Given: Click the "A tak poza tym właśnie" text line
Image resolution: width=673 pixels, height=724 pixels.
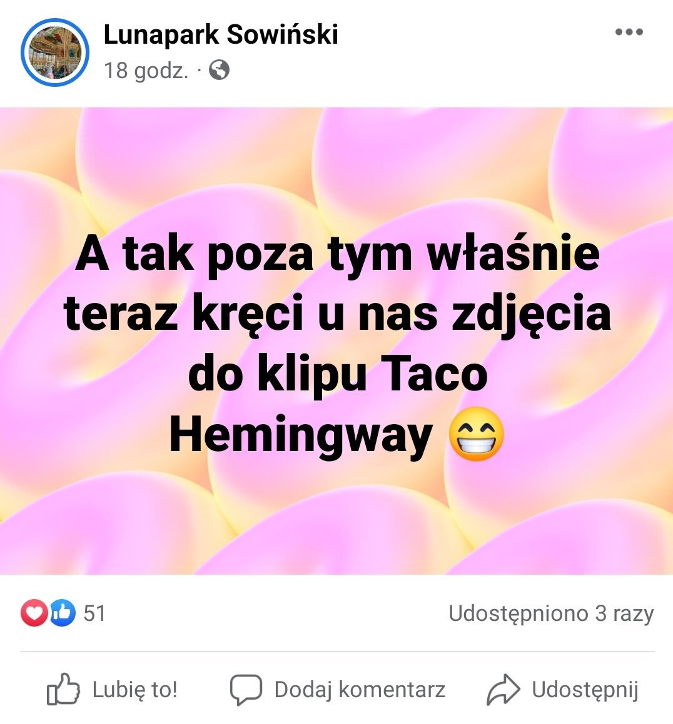Looking at the screenshot, I should tap(337, 254).
